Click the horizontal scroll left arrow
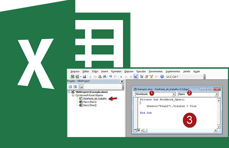Image resolution: width=229 pixels, height=148 pixels. [142, 130]
